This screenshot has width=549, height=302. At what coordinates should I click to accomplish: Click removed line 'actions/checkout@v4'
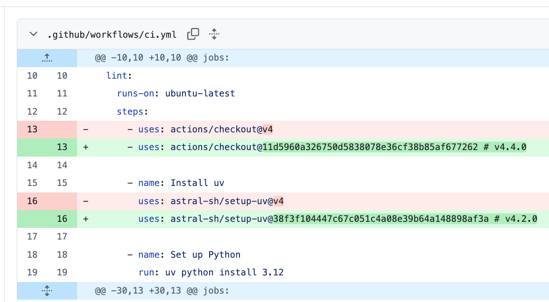tap(200, 130)
